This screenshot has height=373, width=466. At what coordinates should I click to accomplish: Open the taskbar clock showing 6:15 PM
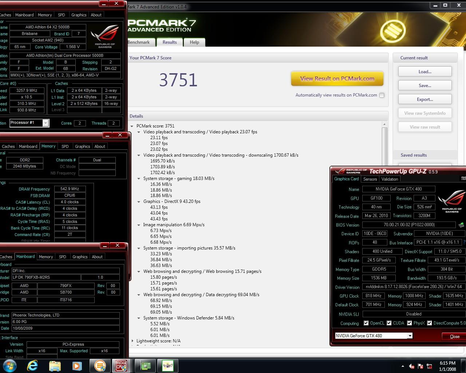[447, 366]
